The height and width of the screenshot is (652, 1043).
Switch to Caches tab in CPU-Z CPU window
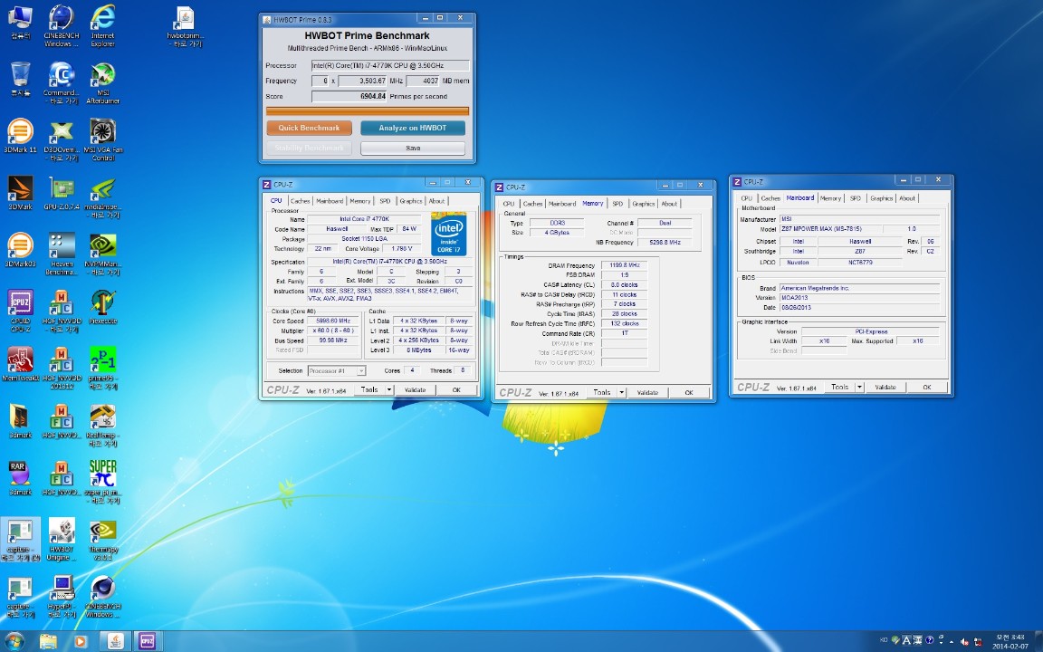click(300, 201)
